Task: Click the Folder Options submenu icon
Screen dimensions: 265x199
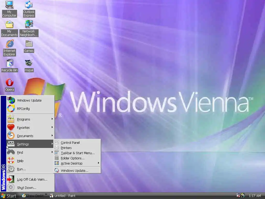Action: pyautogui.click(x=57, y=158)
